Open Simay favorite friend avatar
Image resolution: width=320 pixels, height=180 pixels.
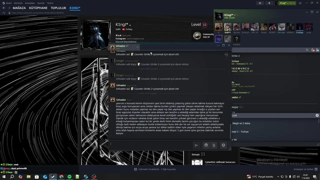(x=263, y=27)
